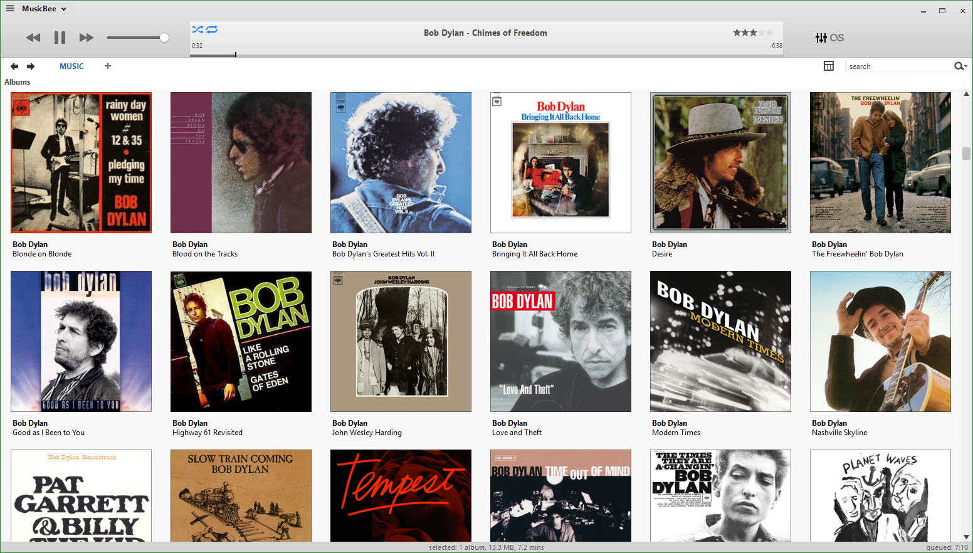This screenshot has height=553, width=973.
Task: Toggle shuffle mode
Action: [x=197, y=29]
